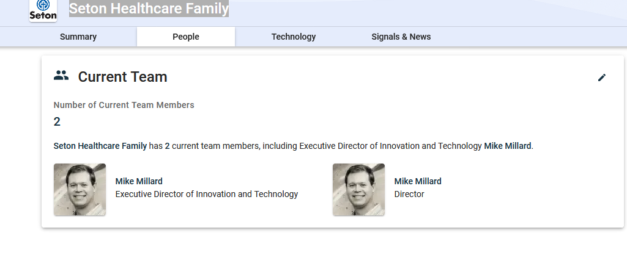Click the Mike Millard name above Director
Image resolution: width=627 pixels, height=266 pixels.
(418, 181)
